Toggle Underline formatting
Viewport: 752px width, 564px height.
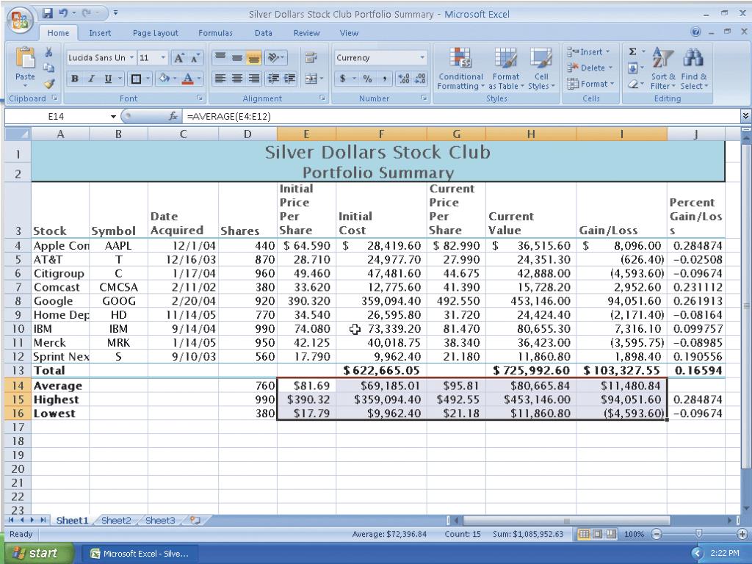click(108, 79)
